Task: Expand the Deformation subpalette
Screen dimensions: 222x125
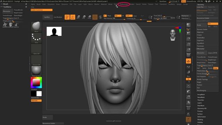Action: (x=202, y=117)
